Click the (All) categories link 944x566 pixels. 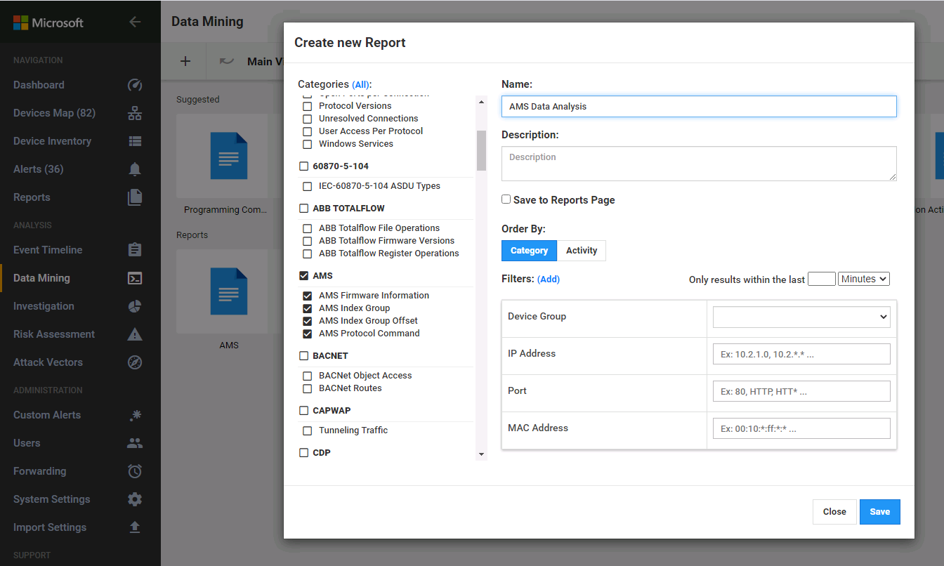[x=361, y=85]
